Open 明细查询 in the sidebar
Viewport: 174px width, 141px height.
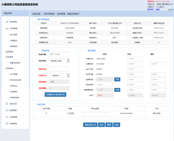pos(14,46)
